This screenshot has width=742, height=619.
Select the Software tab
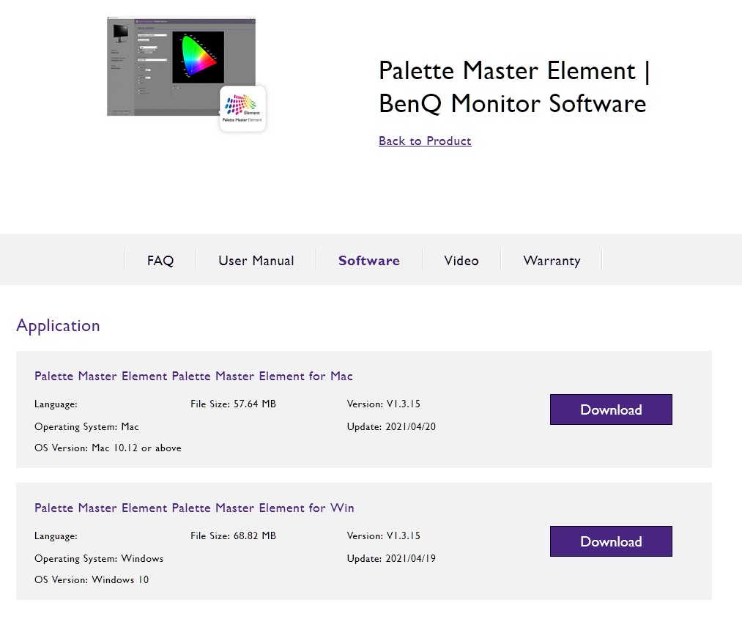[369, 261]
